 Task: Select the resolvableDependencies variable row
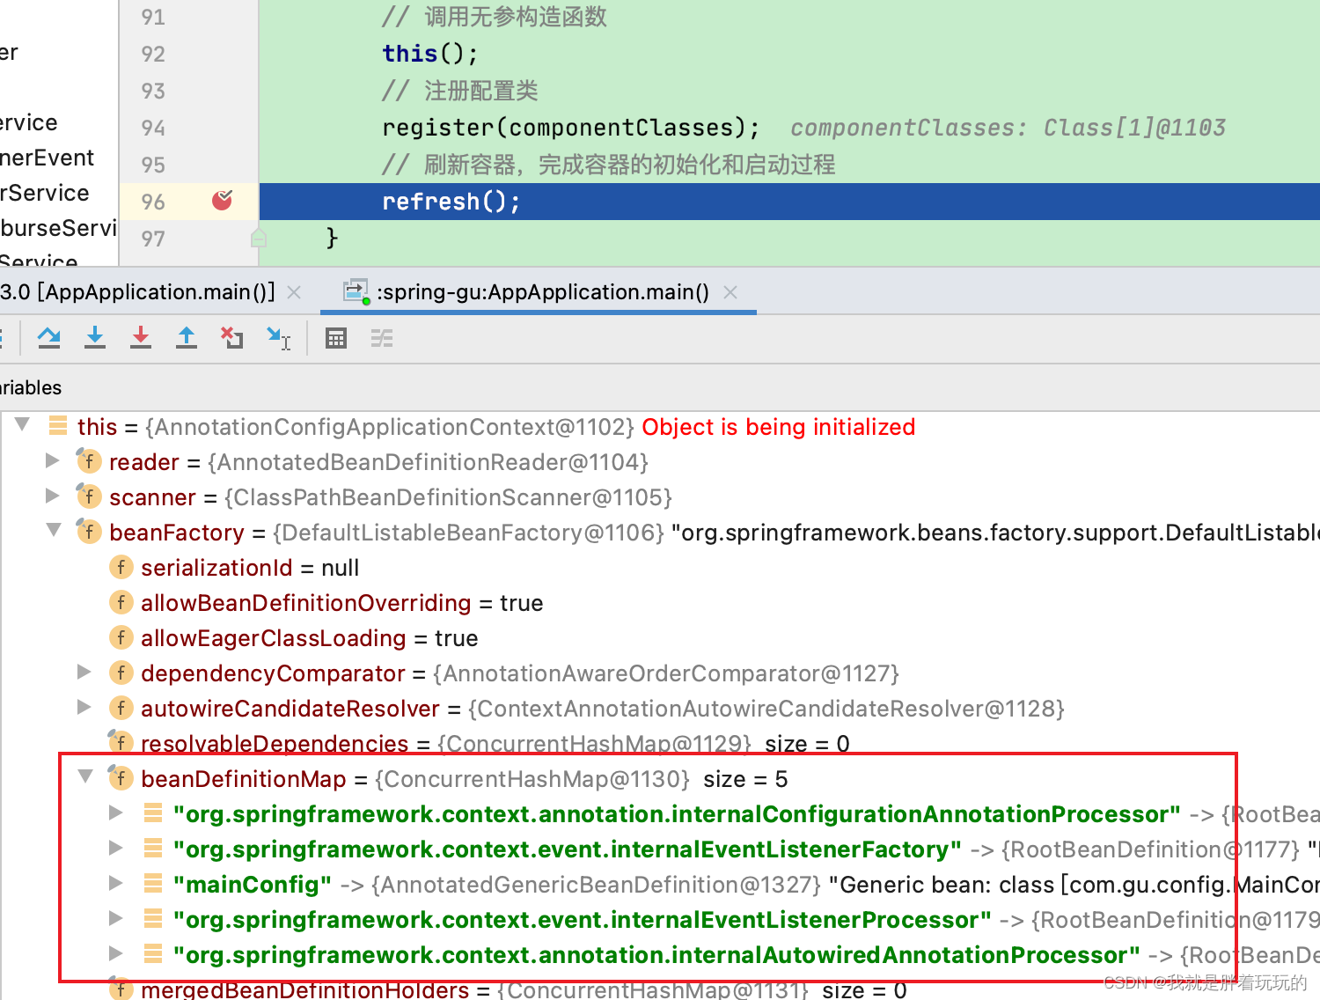(660, 744)
